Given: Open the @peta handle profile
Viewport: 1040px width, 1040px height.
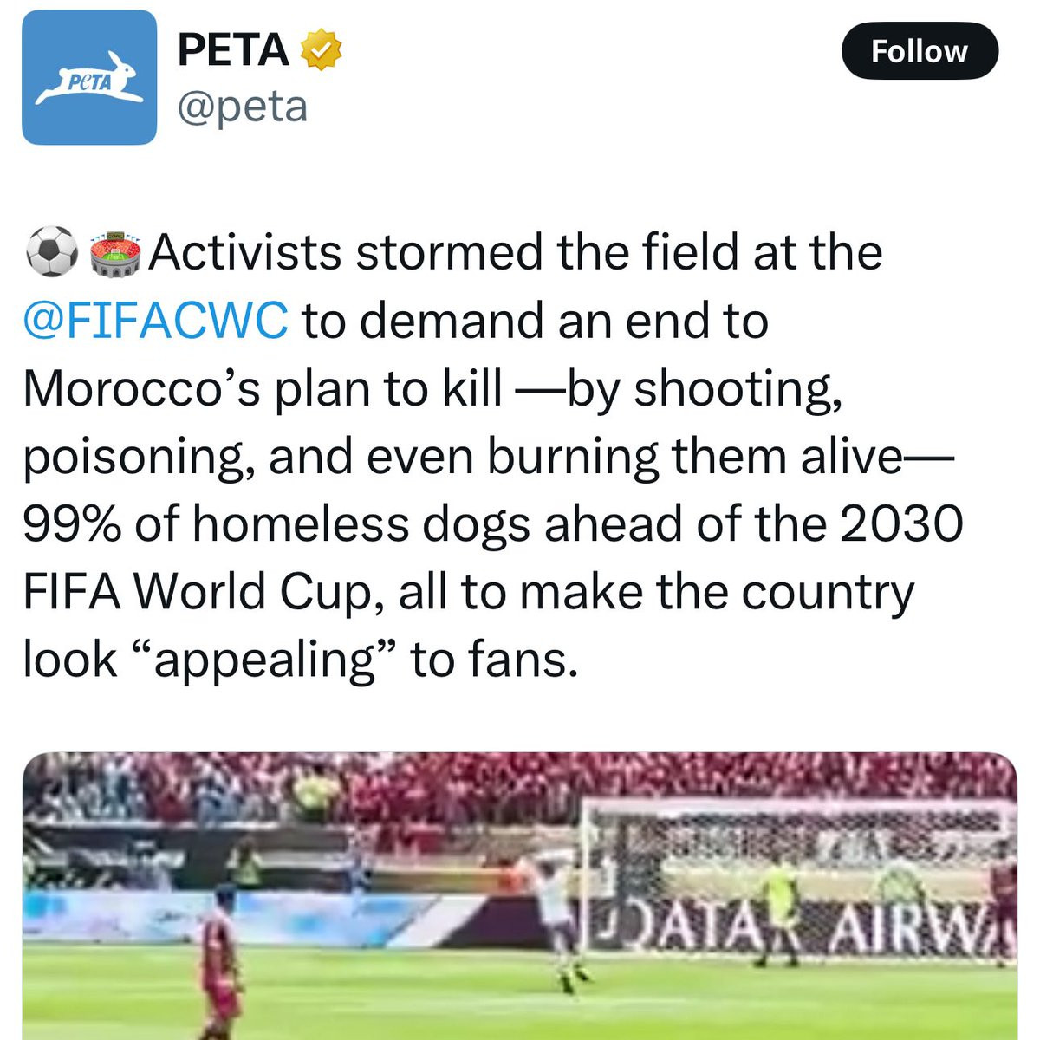Looking at the screenshot, I should 243,107.
